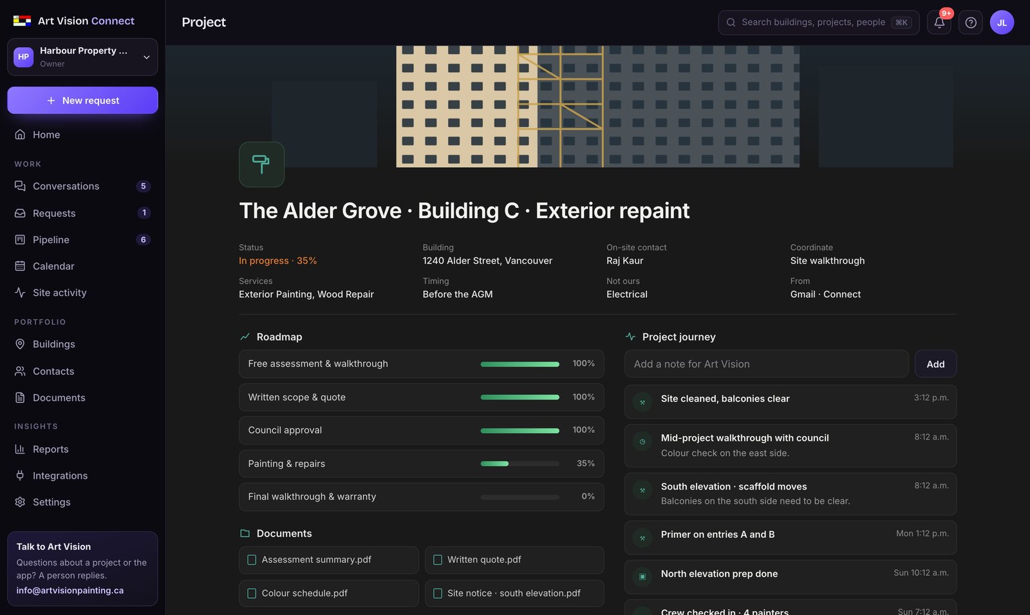Open notifications bell icon
Image resolution: width=1030 pixels, height=615 pixels.
tap(939, 23)
